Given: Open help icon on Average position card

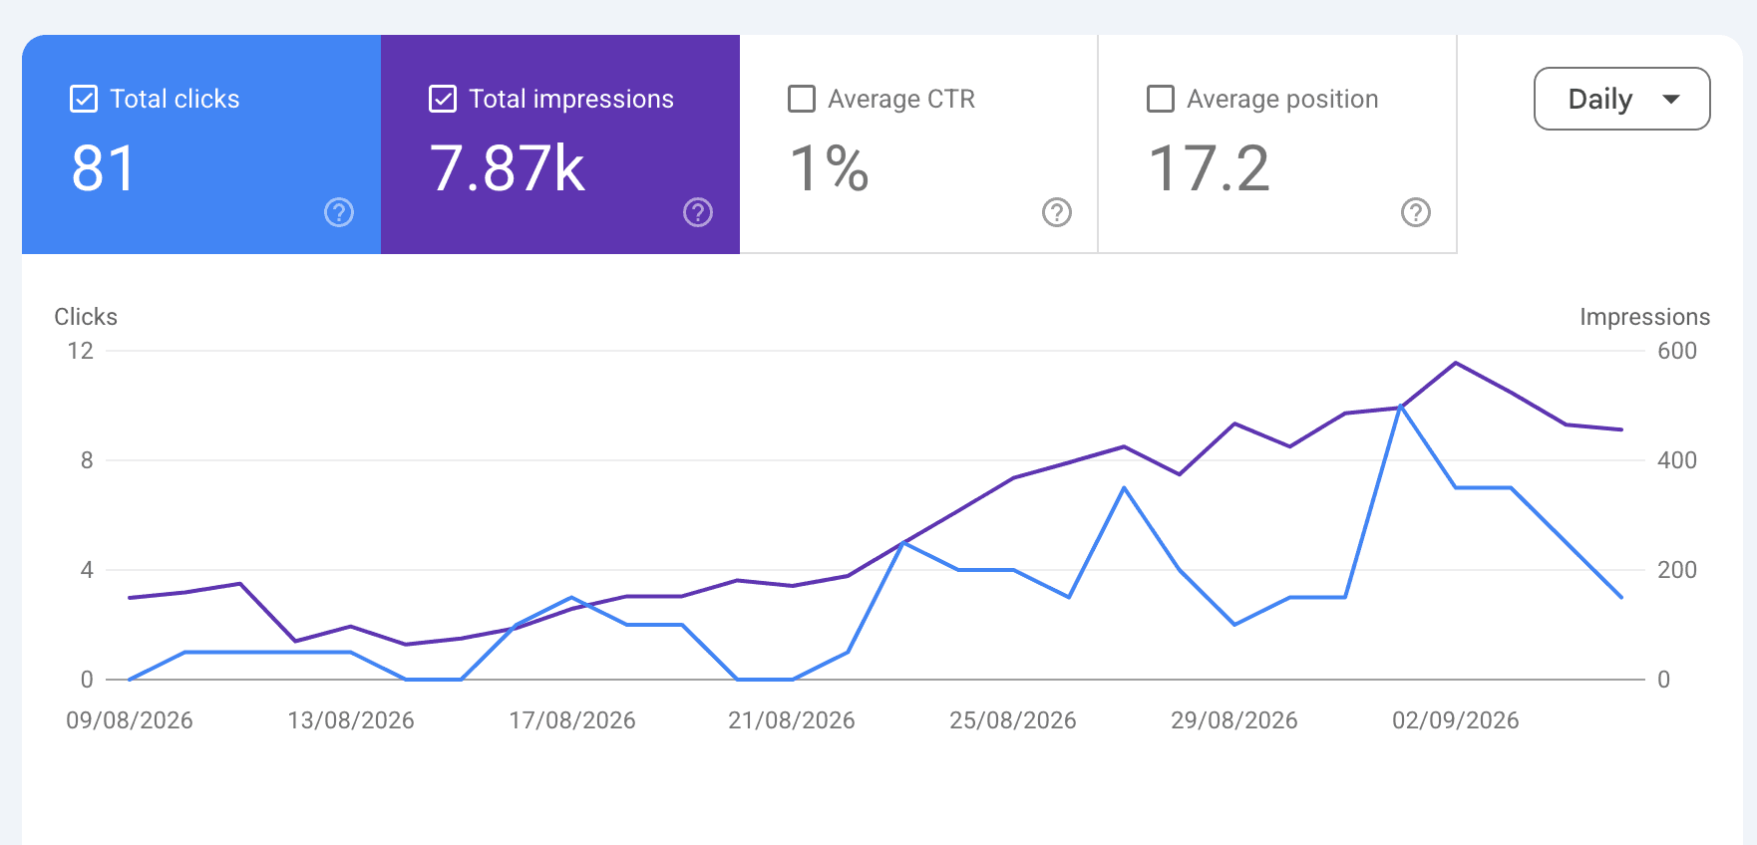Looking at the screenshot, I should coord(1416,212).
